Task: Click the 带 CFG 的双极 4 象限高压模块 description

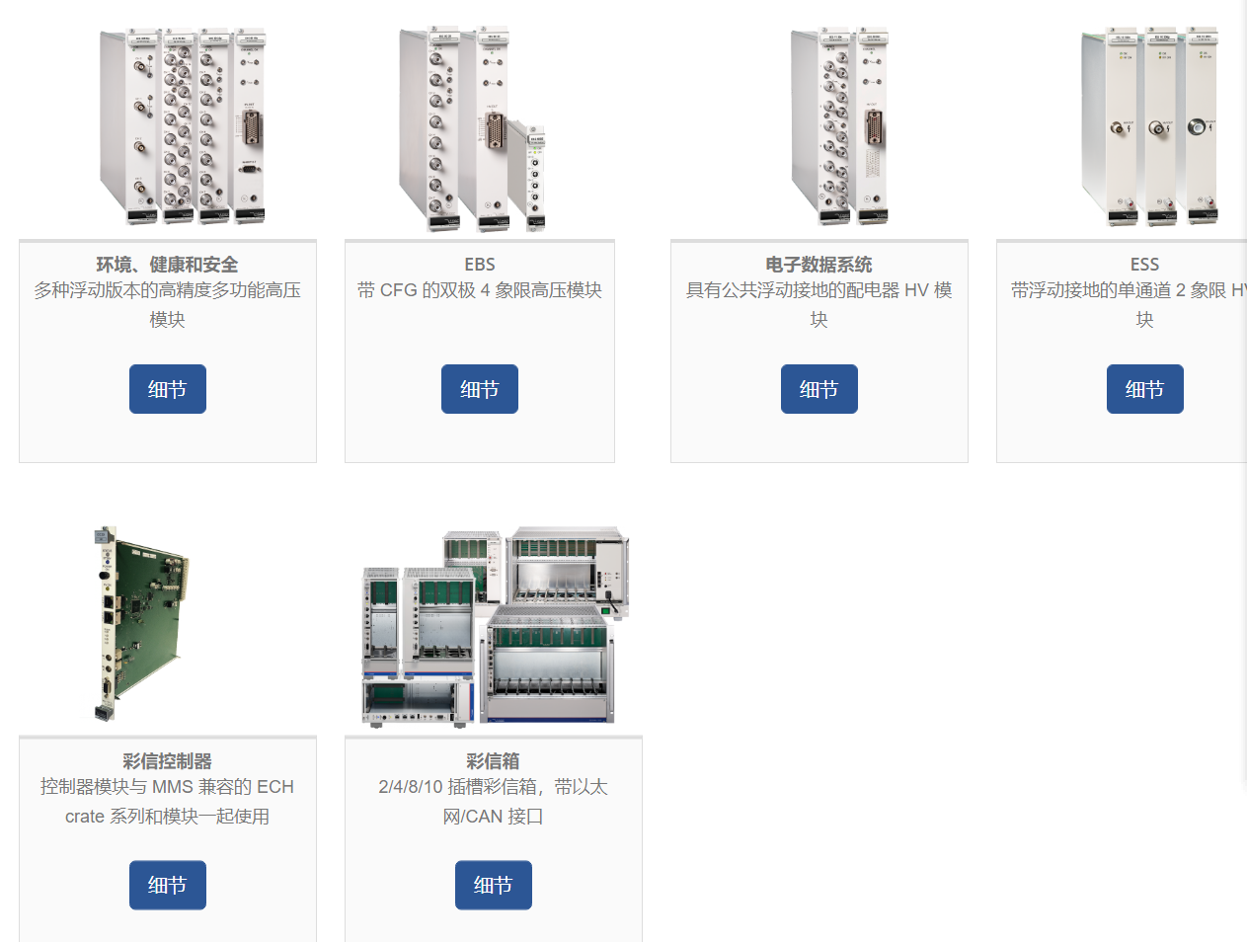Action: [480, 290]
